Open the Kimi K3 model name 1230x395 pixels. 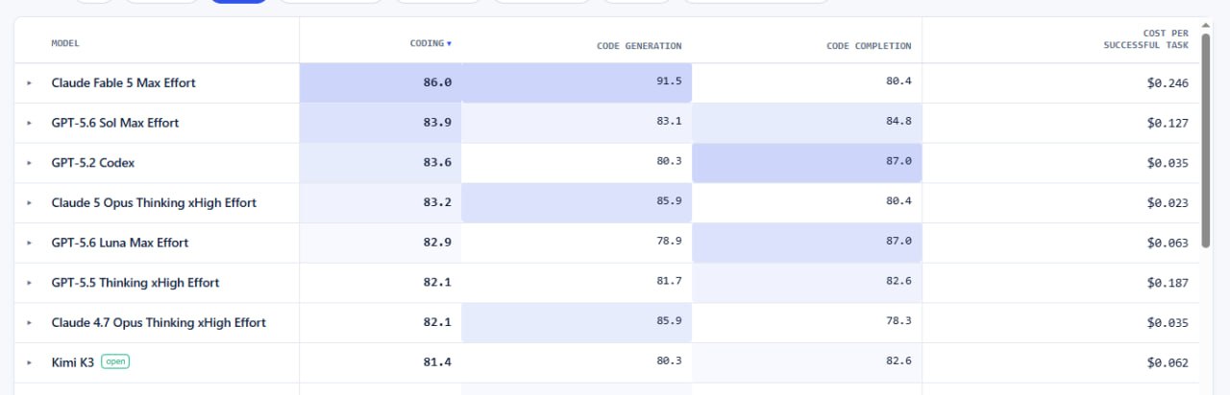73,363
